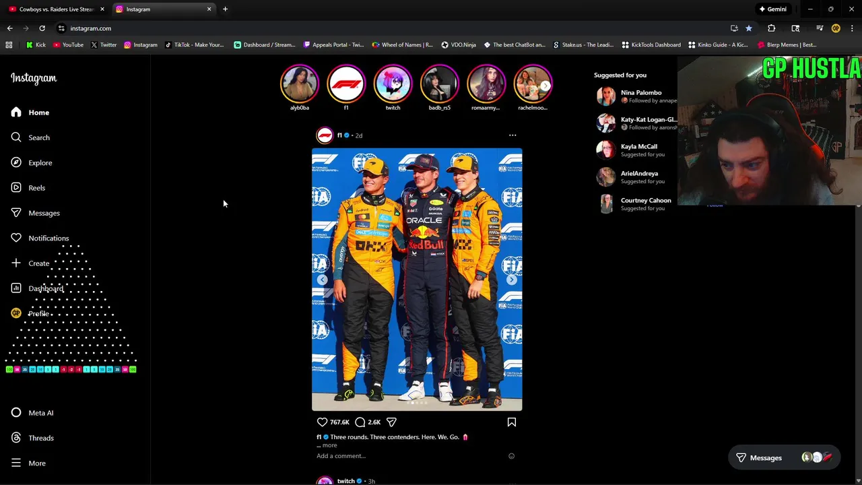
Task: Toggle bookmark star for this page
Action: point(748,28)
